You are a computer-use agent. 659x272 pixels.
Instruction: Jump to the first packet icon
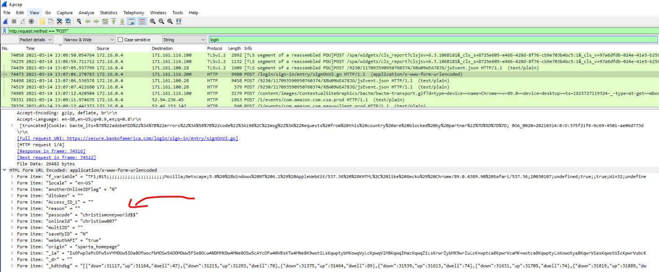pyautogui.click(x=114, y=21)
